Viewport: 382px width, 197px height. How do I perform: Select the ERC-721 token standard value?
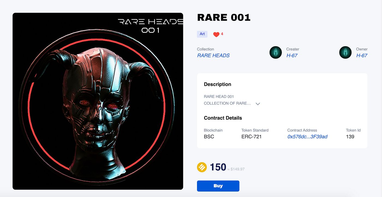252,137
